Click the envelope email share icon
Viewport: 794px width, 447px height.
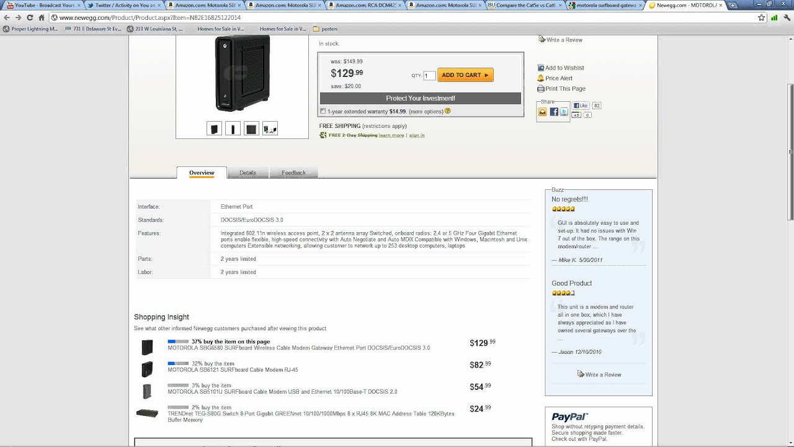(543, 112)
